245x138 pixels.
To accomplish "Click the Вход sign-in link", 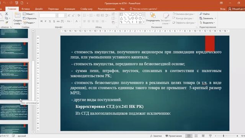I will click(223, 9).
